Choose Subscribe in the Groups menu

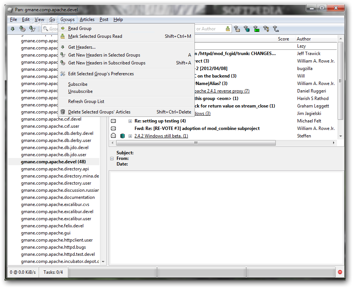pyautogui.click(x=126, y=84)
